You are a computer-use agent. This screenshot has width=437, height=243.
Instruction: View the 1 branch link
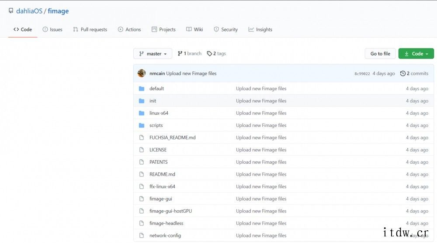[x=190, y=53]
